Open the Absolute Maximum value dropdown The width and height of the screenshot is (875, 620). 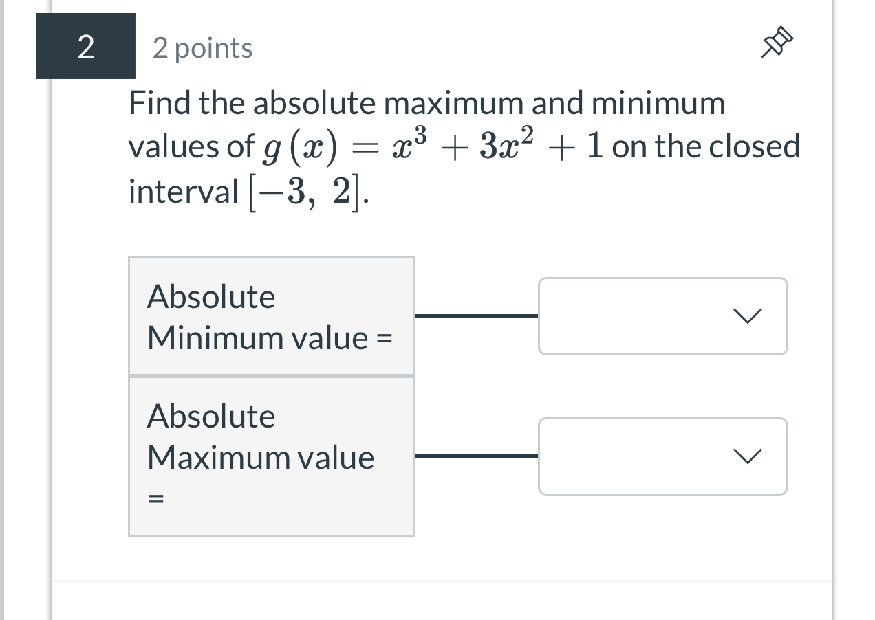(x=662, y=456)
